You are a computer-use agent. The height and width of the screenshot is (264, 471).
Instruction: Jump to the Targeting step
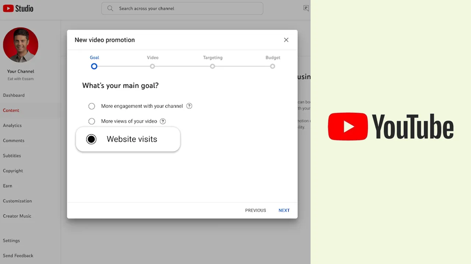212,66
